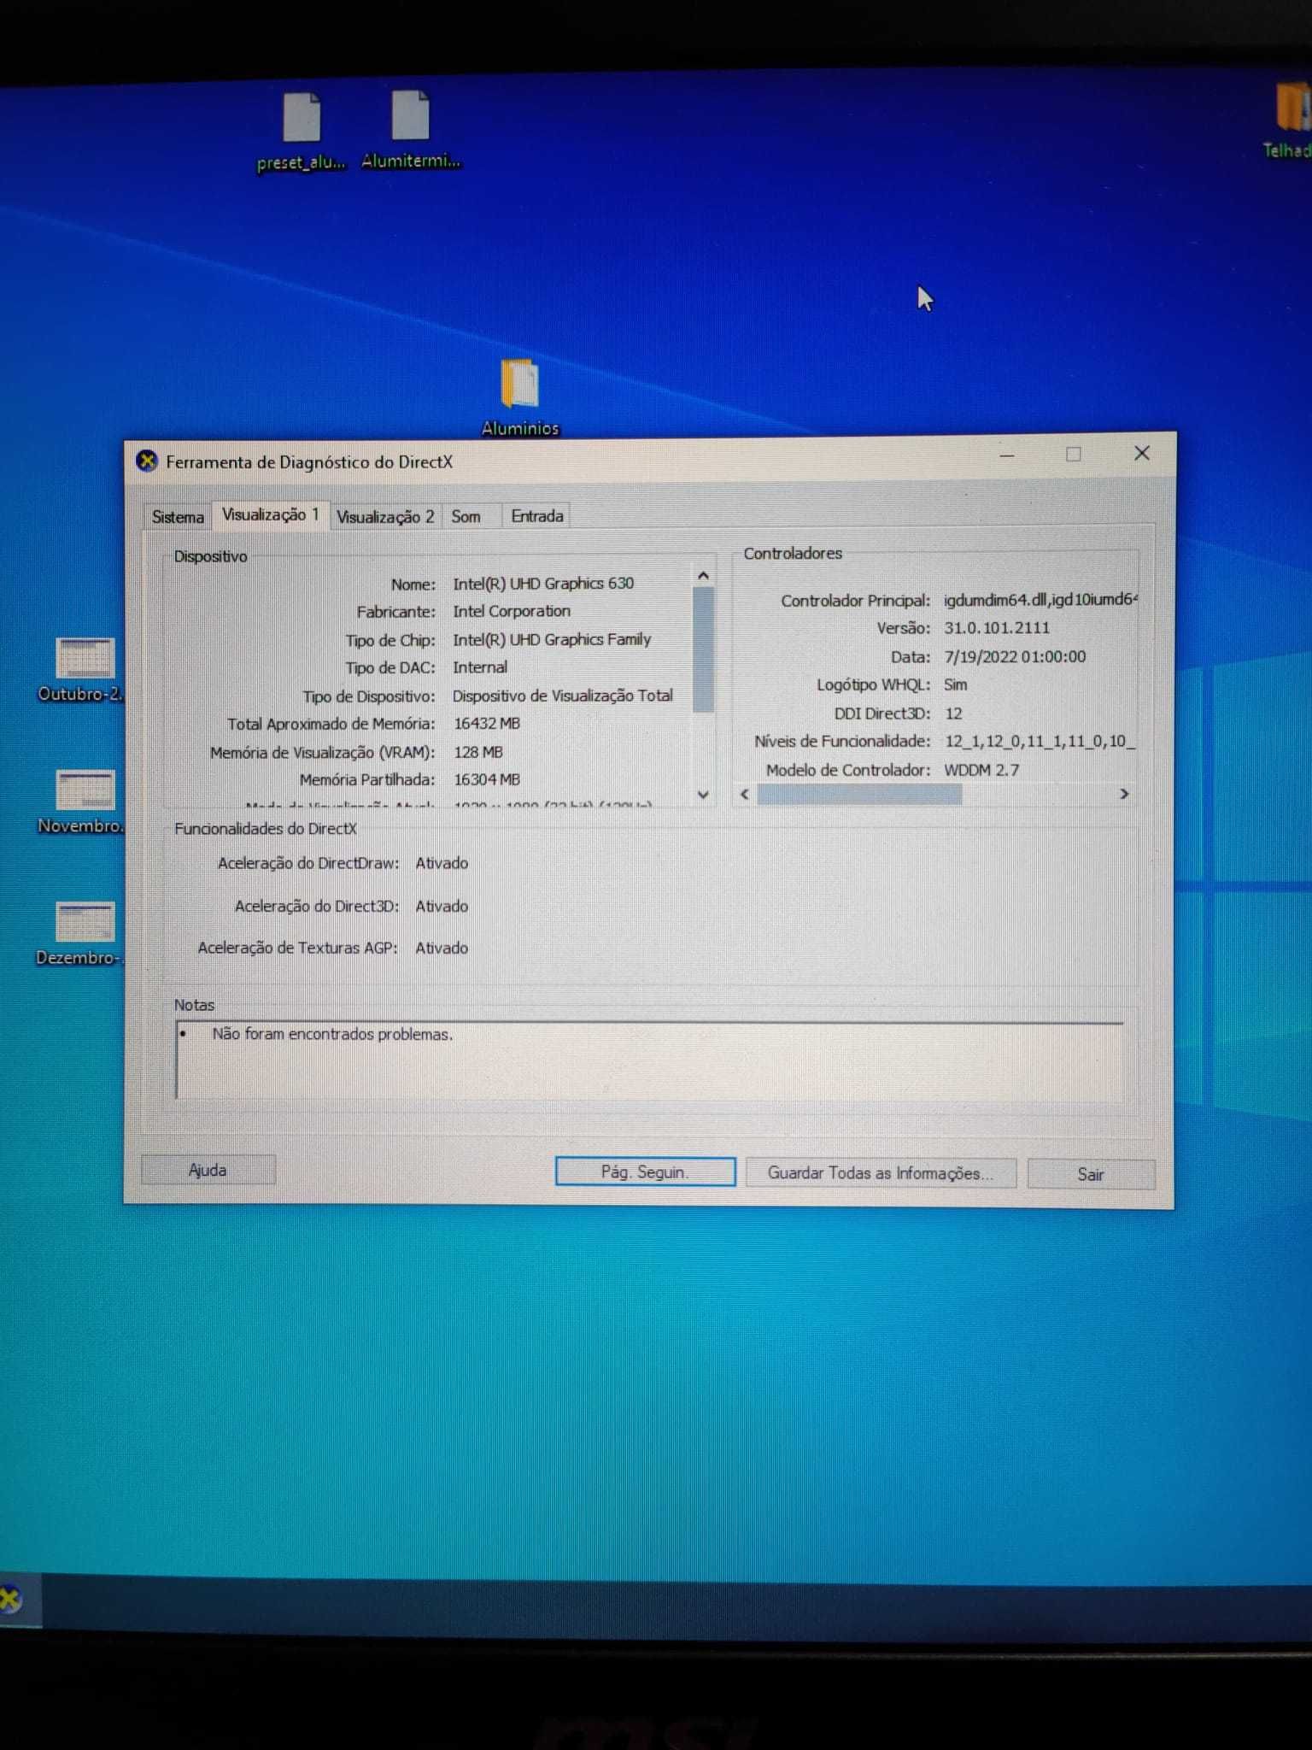Click 'Dispositivo de Visualização Total' device type
Screen dimensions: 1312x1750
click(563, 696)
